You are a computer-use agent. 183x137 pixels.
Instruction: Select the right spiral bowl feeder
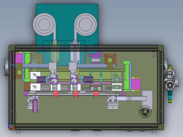pos(86,25)
